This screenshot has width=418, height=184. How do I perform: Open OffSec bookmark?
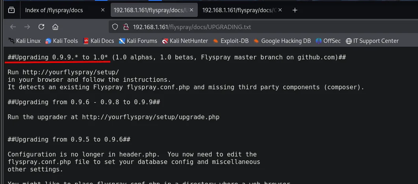coord(328,41)
